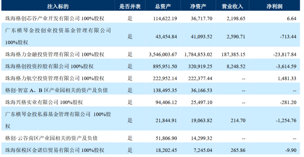
Task: Select the 是否并表 column header
Action: click(130, 6)
